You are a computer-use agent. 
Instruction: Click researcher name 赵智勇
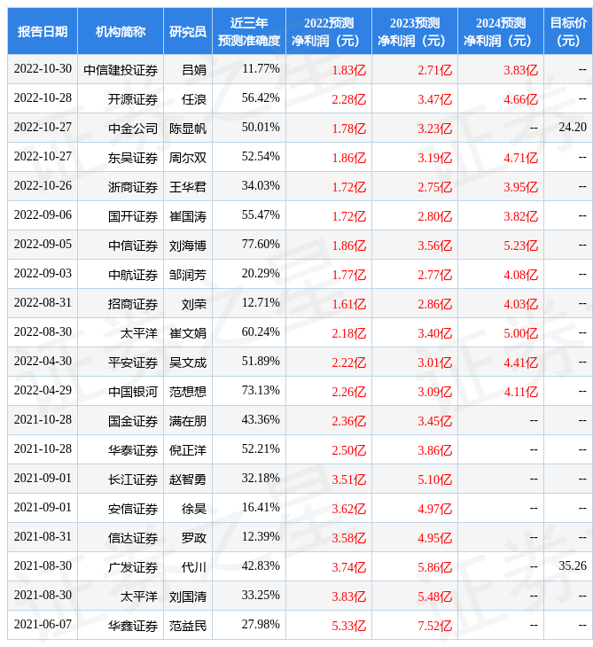188,479
